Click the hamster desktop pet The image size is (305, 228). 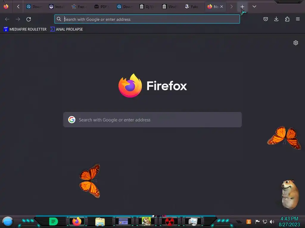tap(290, 194)
